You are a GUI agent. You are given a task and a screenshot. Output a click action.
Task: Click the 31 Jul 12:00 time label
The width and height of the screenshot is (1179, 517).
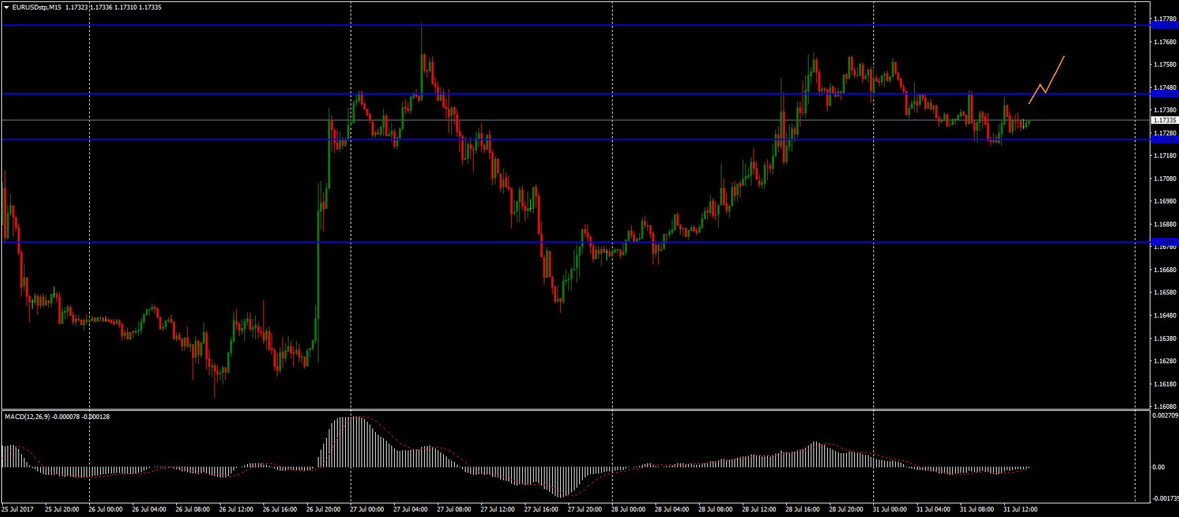(1020, 509)
